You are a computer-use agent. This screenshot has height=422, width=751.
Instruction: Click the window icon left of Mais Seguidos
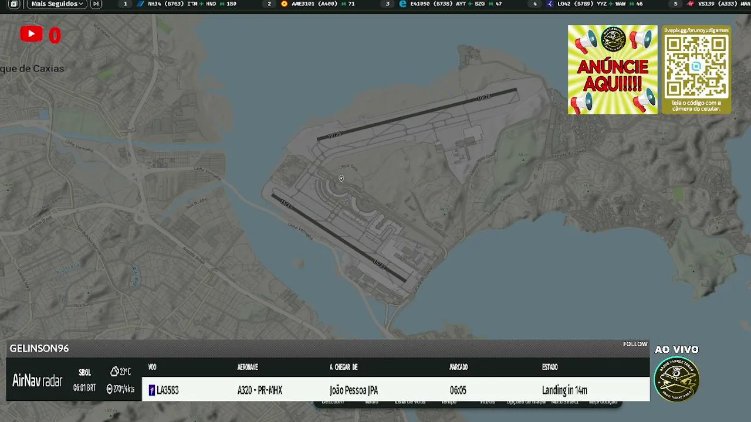pos(13,4)
